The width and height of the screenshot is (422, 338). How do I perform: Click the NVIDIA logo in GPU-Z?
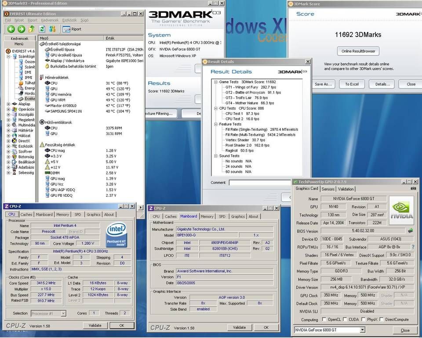click(x=401, y=210)
